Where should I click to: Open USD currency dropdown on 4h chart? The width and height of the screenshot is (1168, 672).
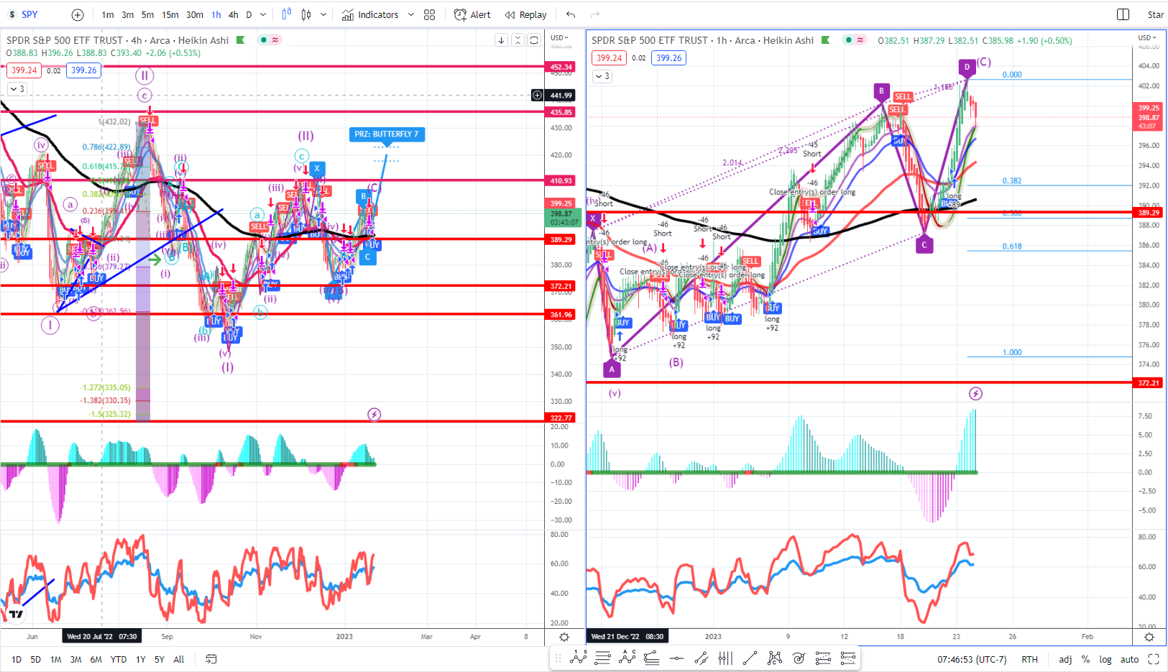[559, 37]
